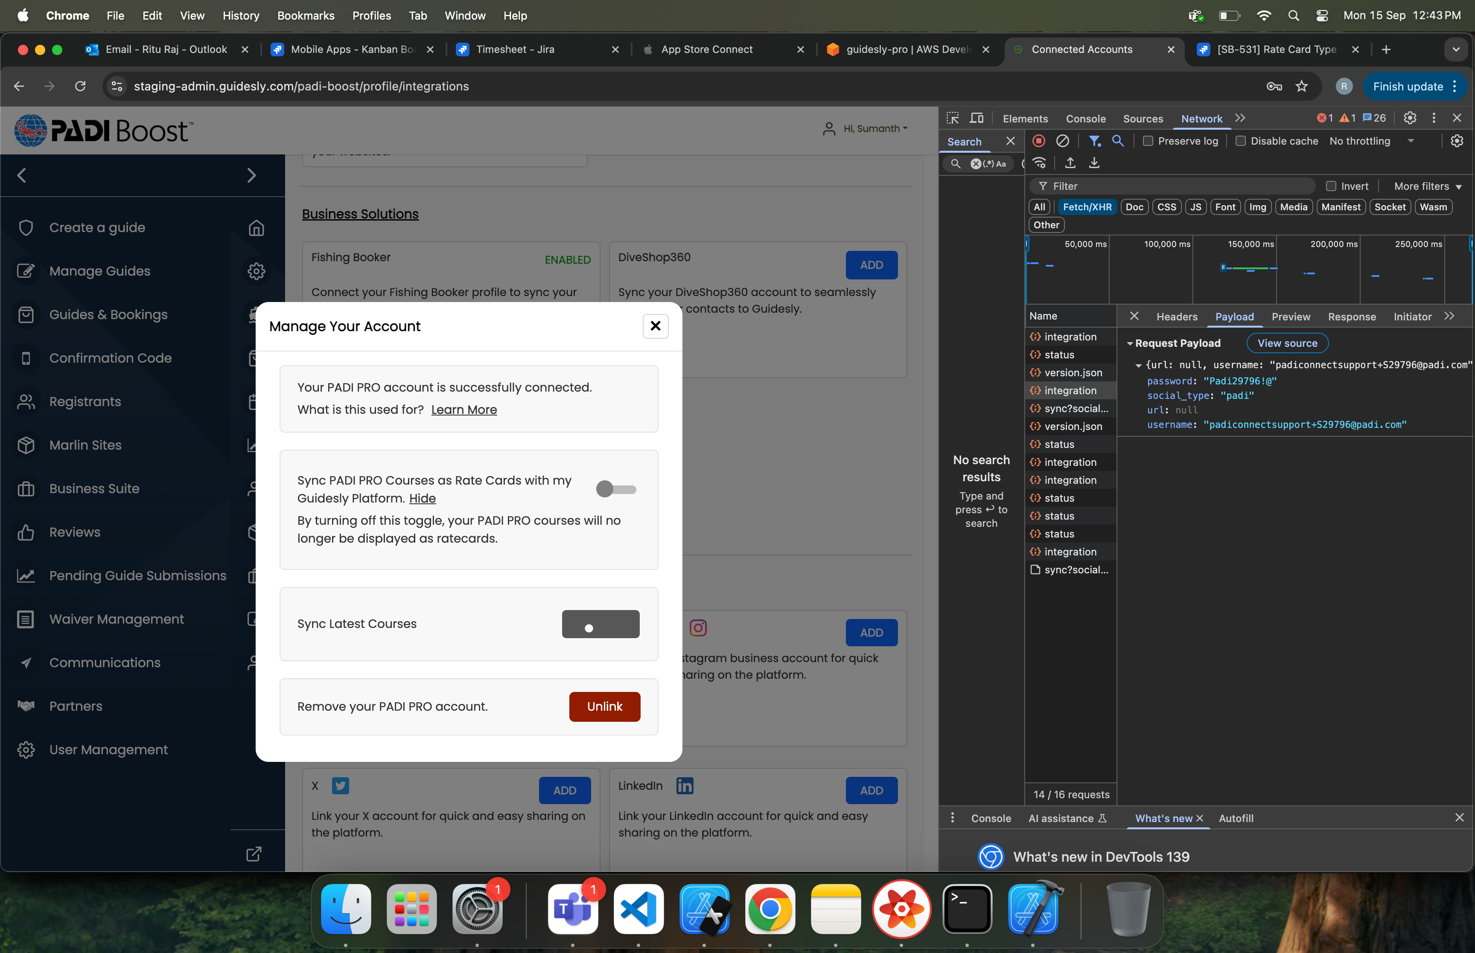This screenshot has width=1475, height=953.
Task: Open DevTools inspect element picker
Action: (x=953, y=118)
